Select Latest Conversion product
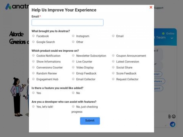Screen dimensions: 183x137 (x=113, y=61)
